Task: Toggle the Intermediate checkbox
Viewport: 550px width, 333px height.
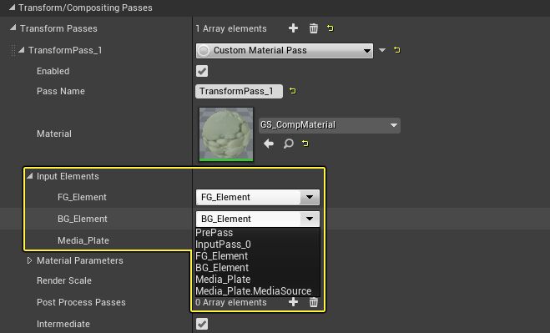Action: (202, 324)
